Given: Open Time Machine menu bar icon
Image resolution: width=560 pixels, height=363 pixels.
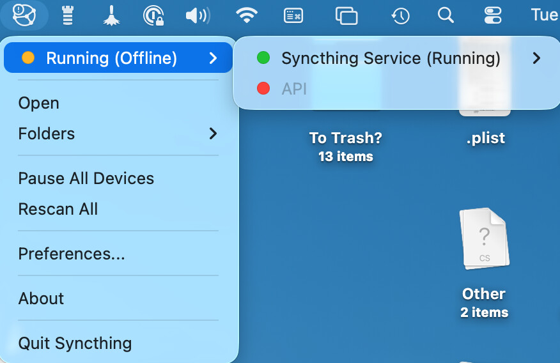Looking at the screenshot, I should 400,15.
